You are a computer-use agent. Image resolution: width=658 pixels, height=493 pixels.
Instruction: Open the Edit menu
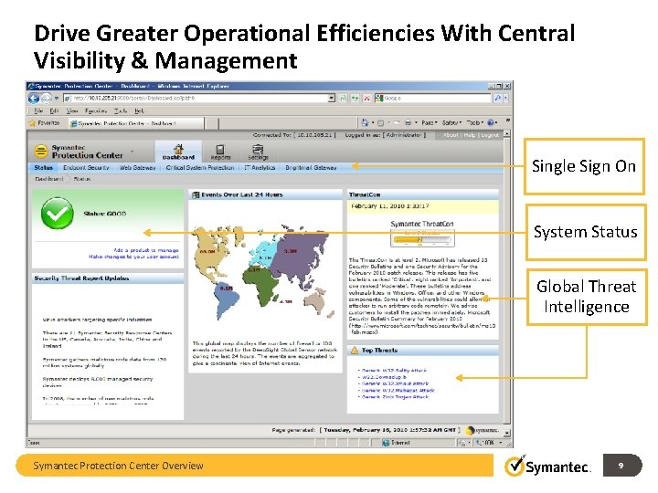tap(54, 111)
